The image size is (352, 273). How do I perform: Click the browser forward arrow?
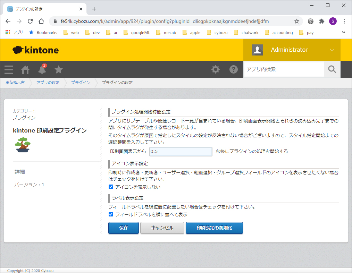click(x=19, y=21)
